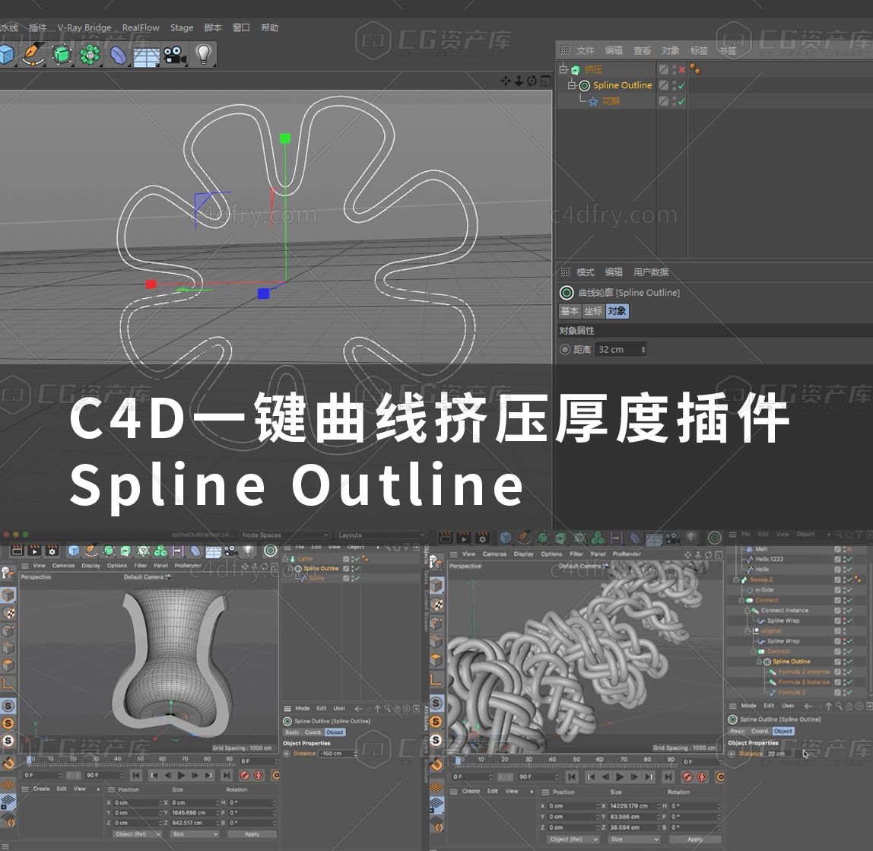The height and width of the screenshot is (851, 873).
Task: Switch to 基本 tab in top attributes
Action: 570,311
